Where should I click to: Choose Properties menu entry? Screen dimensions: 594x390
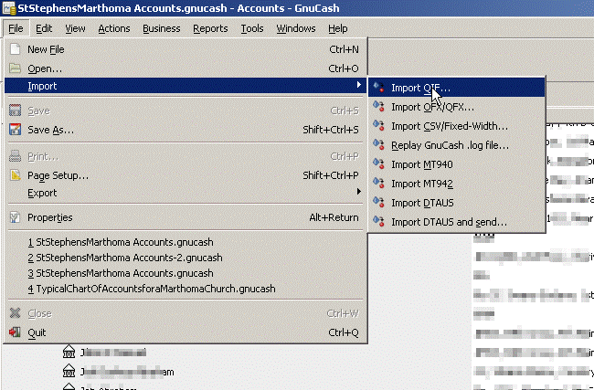[x=186, y=217]
